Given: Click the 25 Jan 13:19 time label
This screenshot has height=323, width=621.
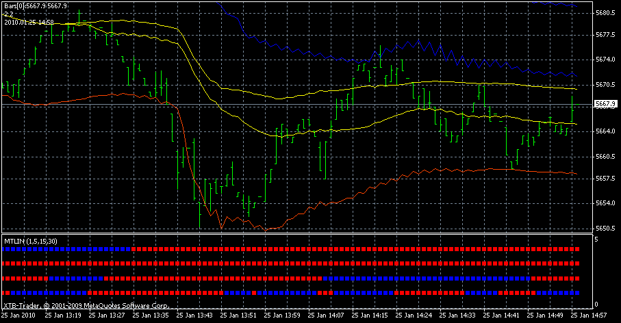Looking at the screenshot, I should (x=63, y=315).
